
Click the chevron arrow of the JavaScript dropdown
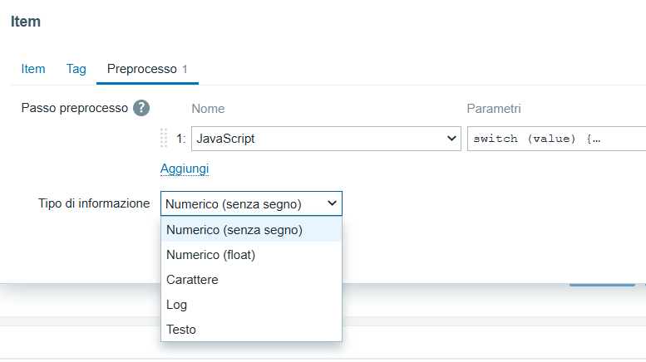452,139
